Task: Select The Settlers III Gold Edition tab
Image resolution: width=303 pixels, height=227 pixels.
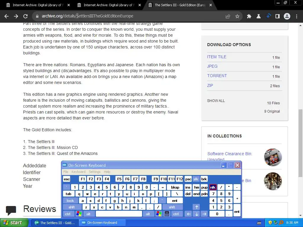Action: pos(180,5)
